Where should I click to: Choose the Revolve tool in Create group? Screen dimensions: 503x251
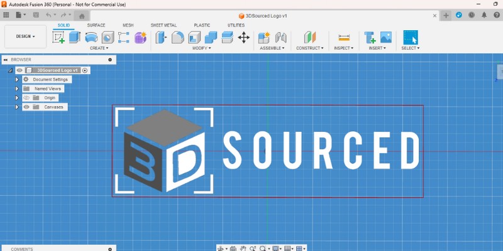click(91, 38)
